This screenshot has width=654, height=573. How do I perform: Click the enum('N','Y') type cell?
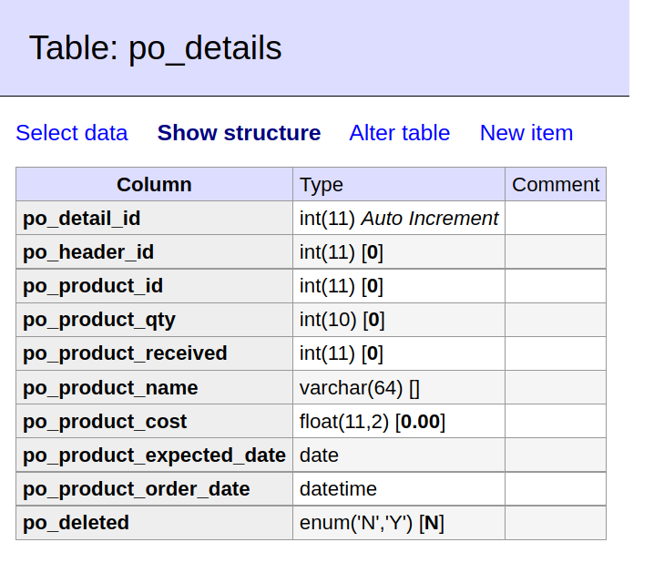[399, 523]
